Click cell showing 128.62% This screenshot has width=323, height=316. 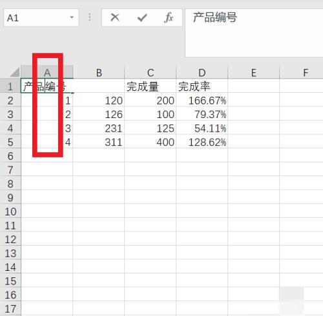pyautogui.click(x=202, y=142)
